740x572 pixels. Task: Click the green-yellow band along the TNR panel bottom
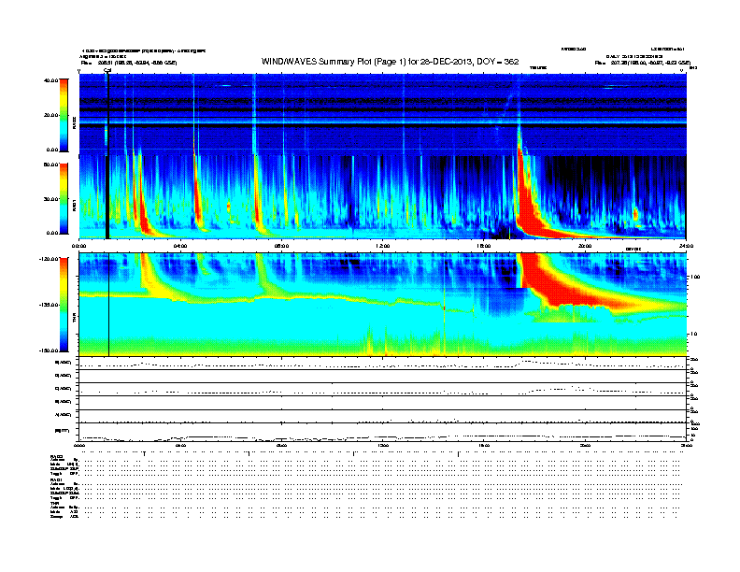382,347
